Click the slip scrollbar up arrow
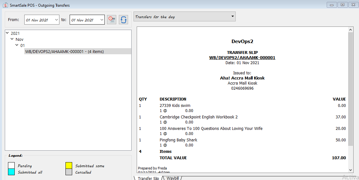 [x=350, y=30]
